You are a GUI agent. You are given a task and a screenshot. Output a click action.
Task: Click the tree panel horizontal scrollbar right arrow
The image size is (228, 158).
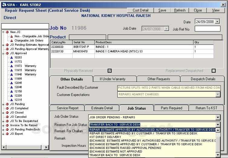pos(46,147)
